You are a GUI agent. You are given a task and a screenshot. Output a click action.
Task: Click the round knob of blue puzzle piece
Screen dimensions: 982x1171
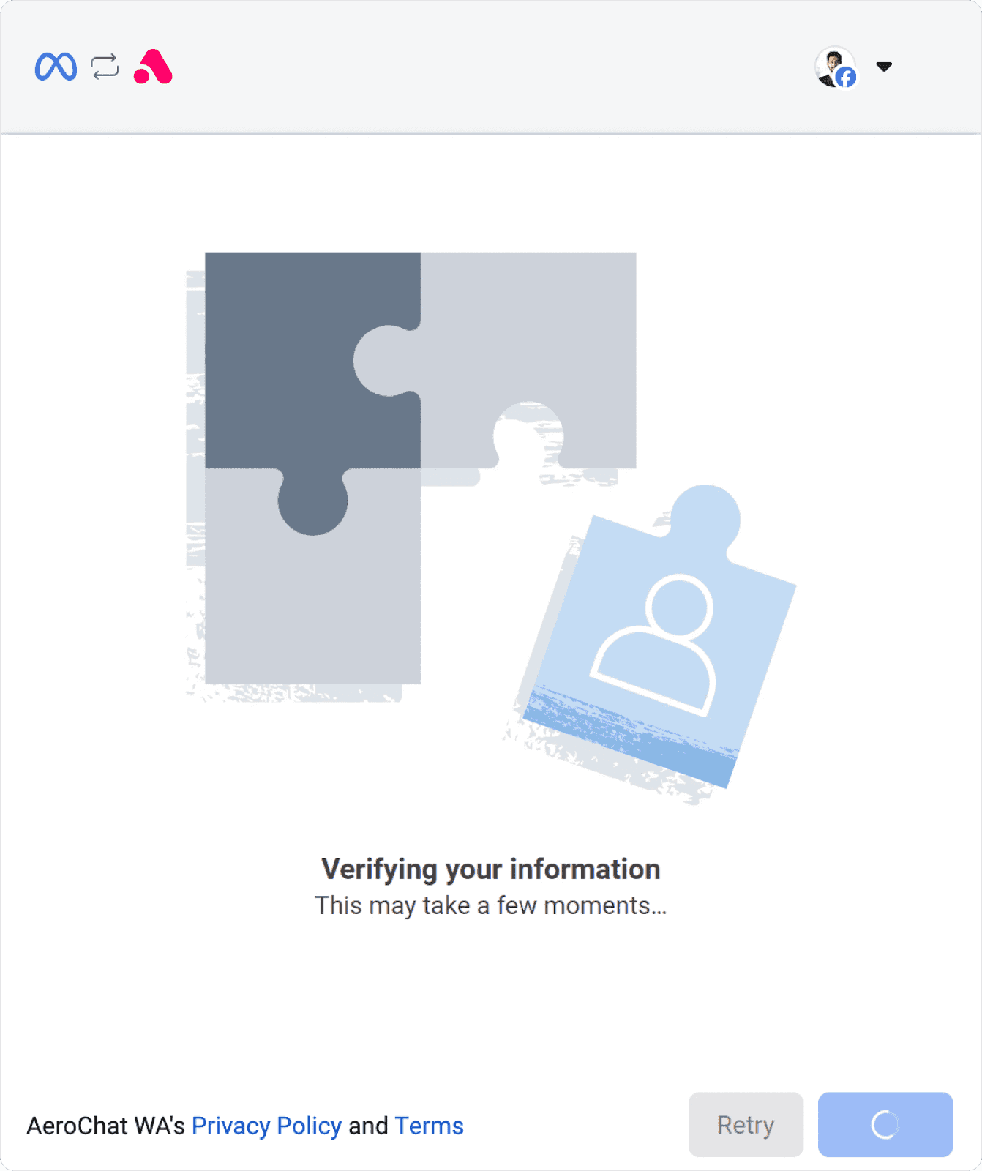pyautogui.click(x=705, y=518)
